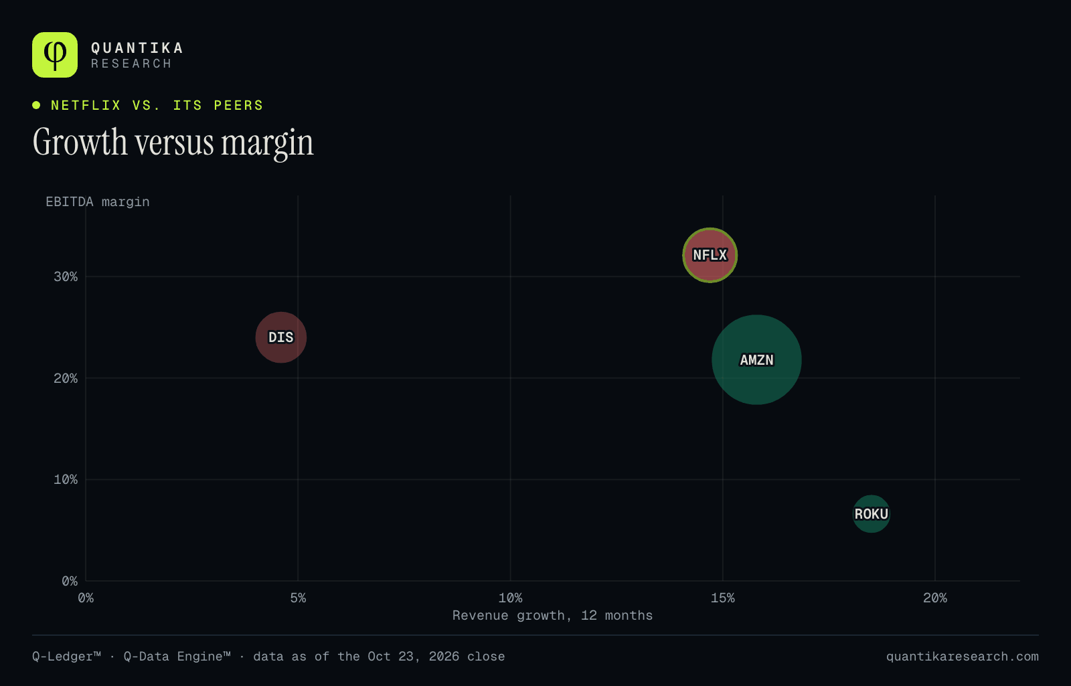Click the QUANTIKA brand name text
This screenshot has height=686, width=1071.
coord(137,48)
